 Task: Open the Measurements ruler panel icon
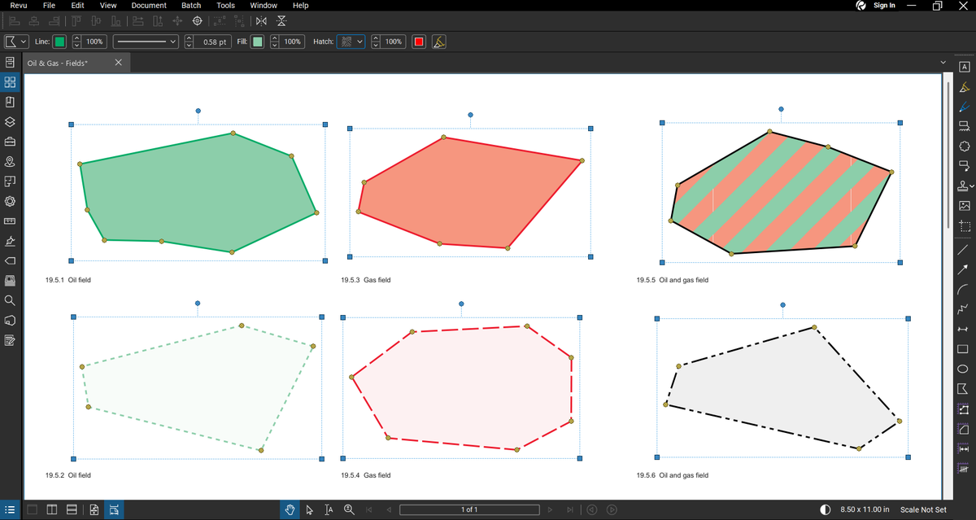pos(10,221)
